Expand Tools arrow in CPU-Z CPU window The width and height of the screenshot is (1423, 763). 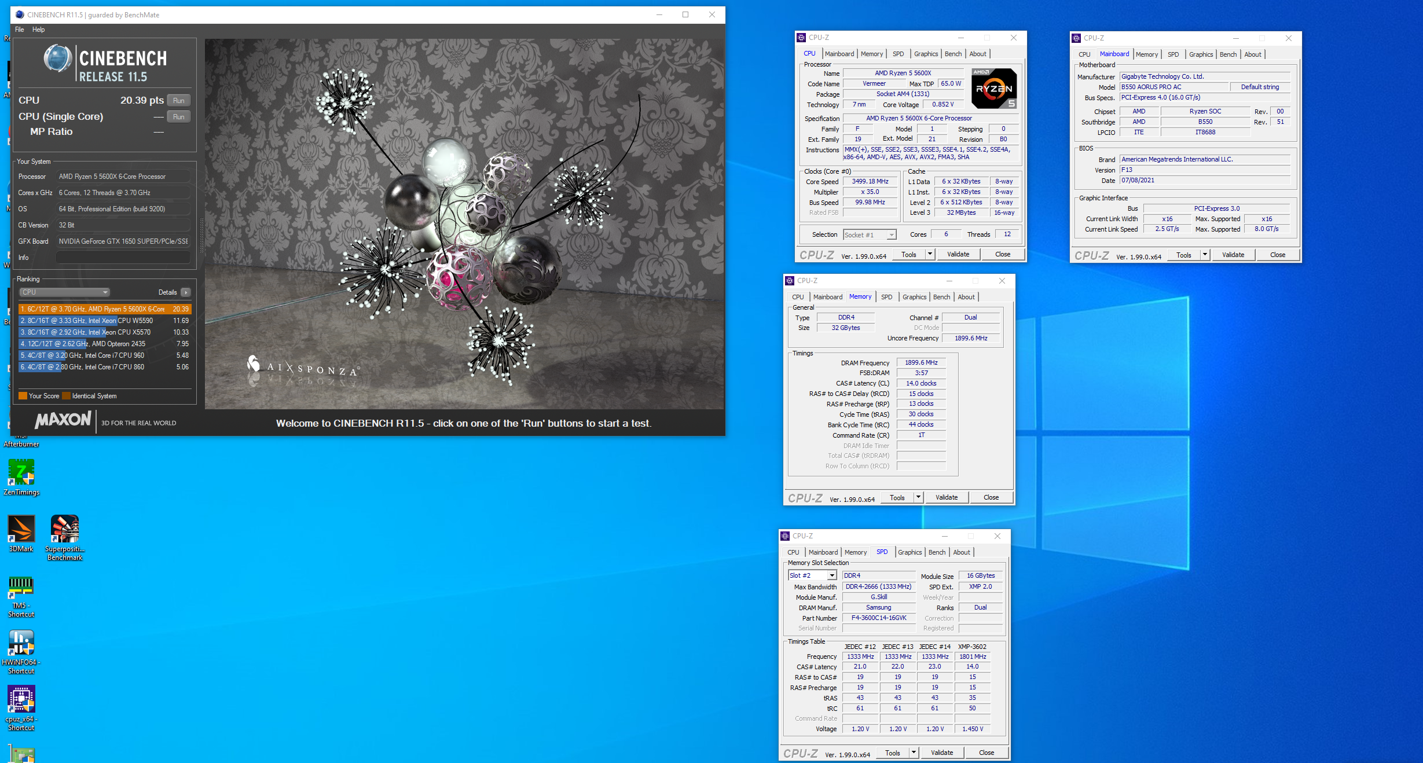tap(930, 254)
